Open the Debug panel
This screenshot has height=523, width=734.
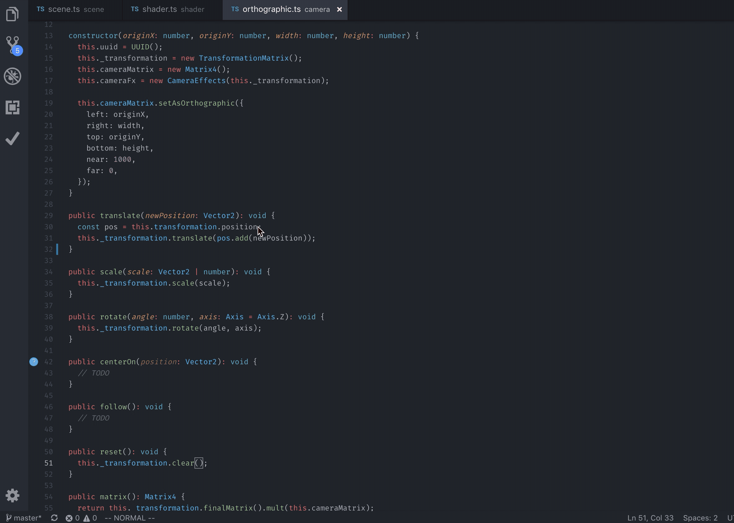click(x=13, y=76)
